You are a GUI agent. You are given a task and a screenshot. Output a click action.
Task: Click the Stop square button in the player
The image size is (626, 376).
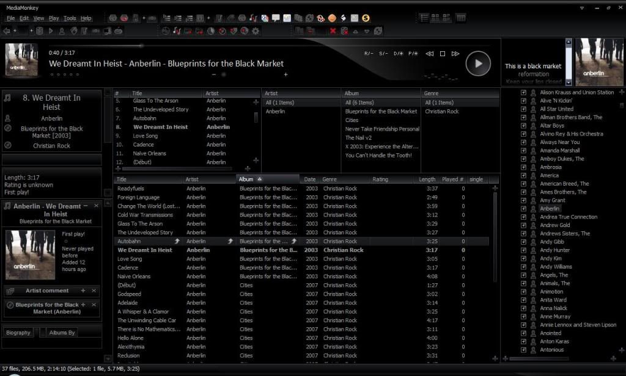click(x=443, y=54)
